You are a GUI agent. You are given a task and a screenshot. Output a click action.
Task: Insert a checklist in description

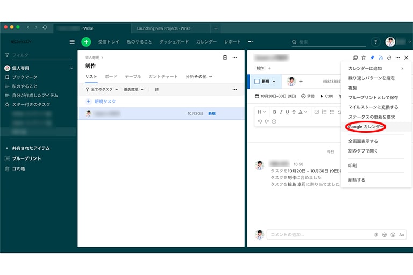click(x=317, y=112)
